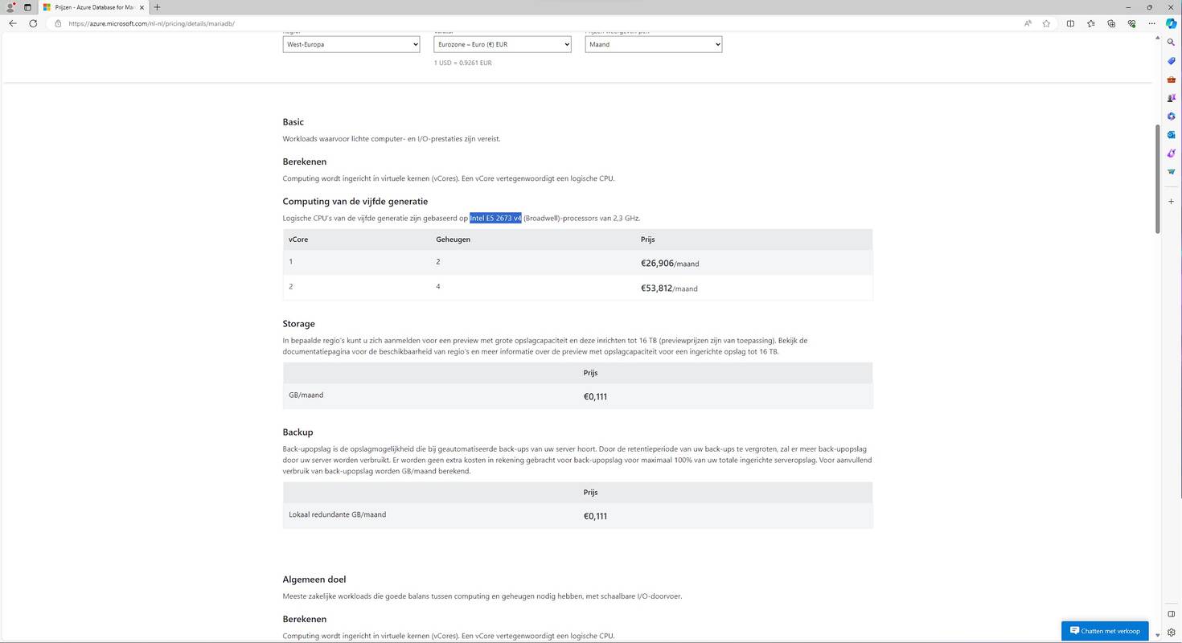Open Copilot in the sidebar

tap(1172, 23)
